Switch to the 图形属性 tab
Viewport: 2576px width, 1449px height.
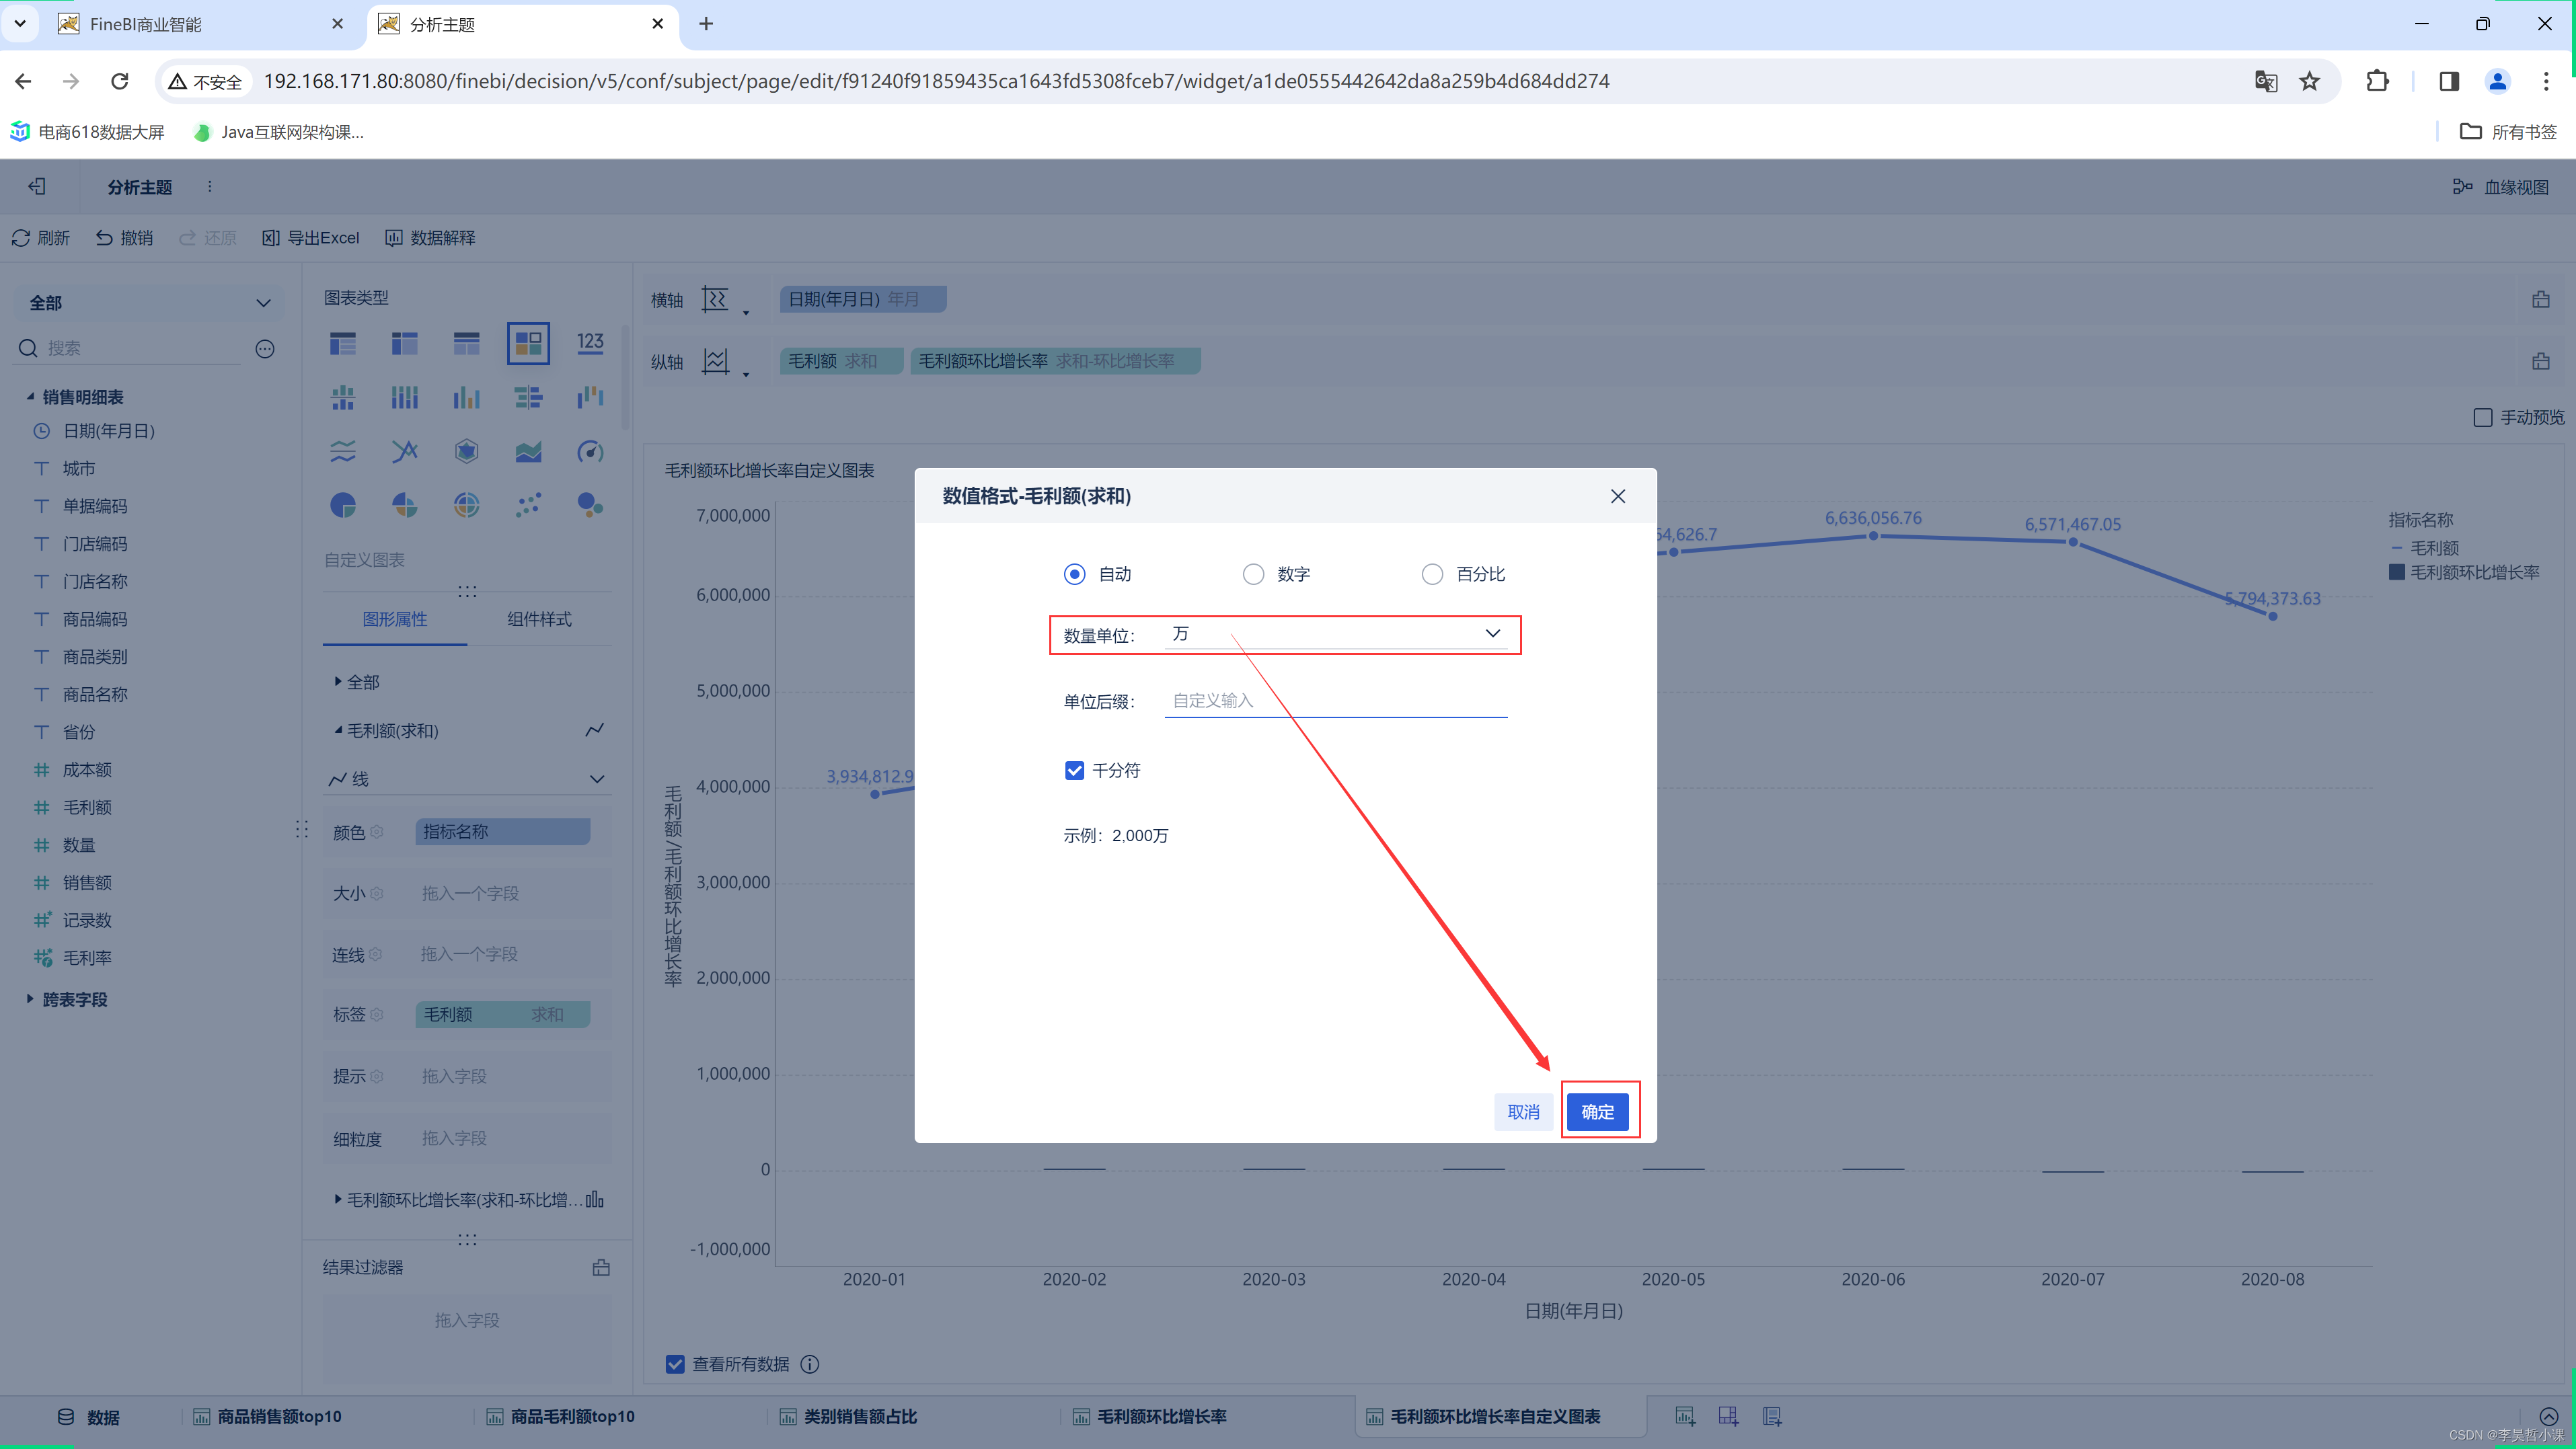pyautogui.click(x=395, y=619)
